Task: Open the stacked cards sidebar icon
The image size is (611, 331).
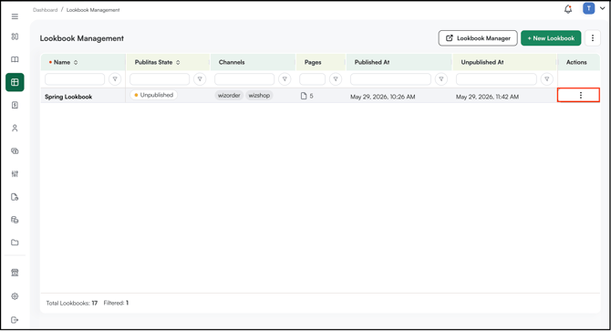Action: 15,151
